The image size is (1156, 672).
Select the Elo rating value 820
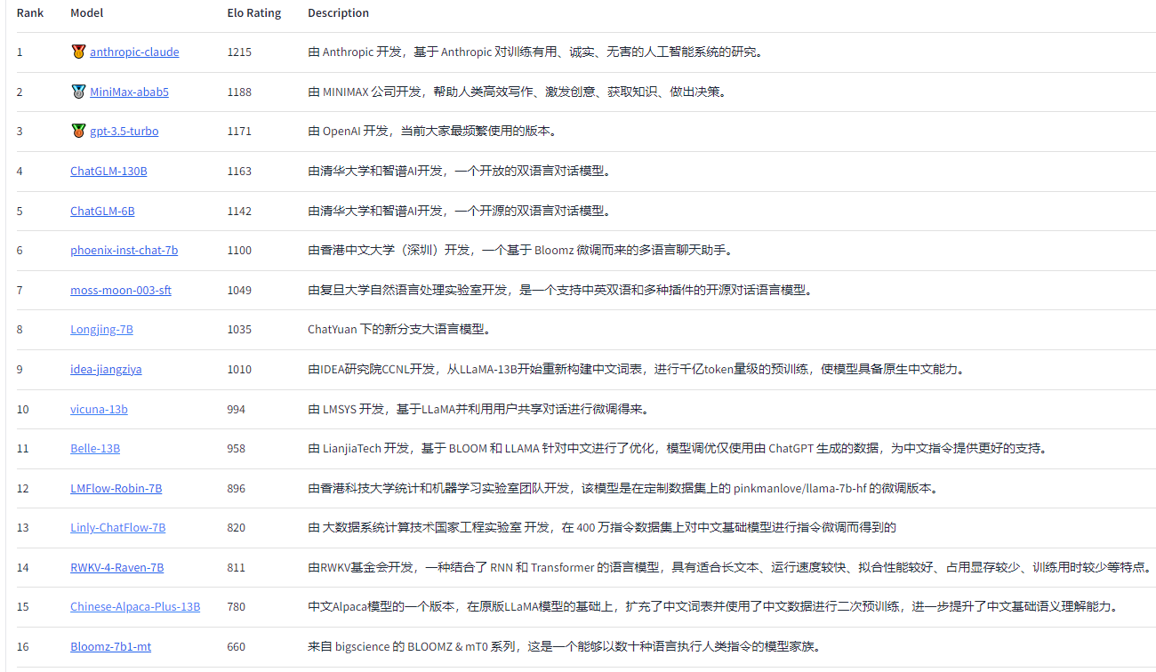pyautogui.click(x=236, y=527)
